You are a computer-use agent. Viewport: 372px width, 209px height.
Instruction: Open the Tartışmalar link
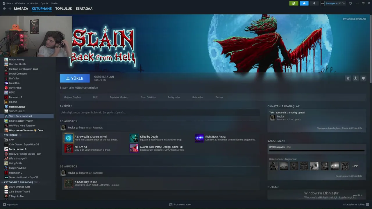[x=174, y=97]
